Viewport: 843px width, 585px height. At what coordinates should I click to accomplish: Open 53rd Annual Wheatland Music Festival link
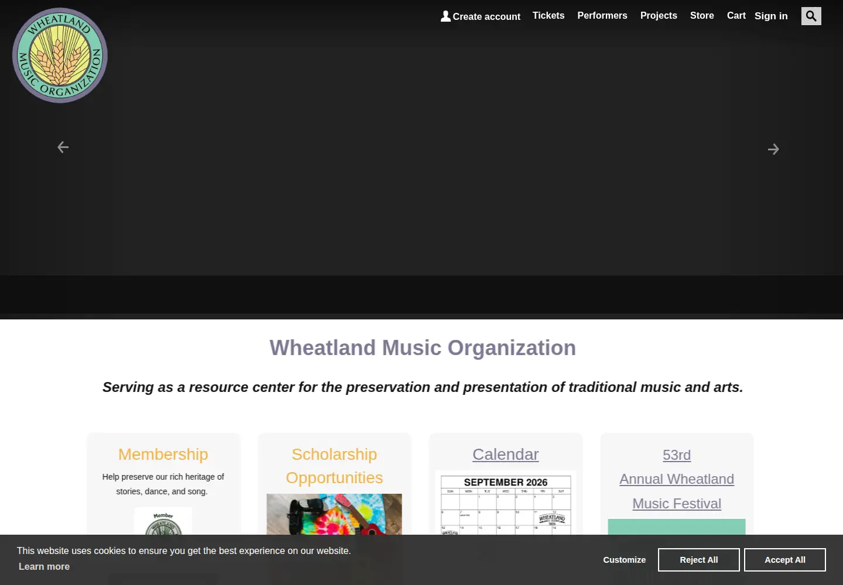(x=677, y=479)
